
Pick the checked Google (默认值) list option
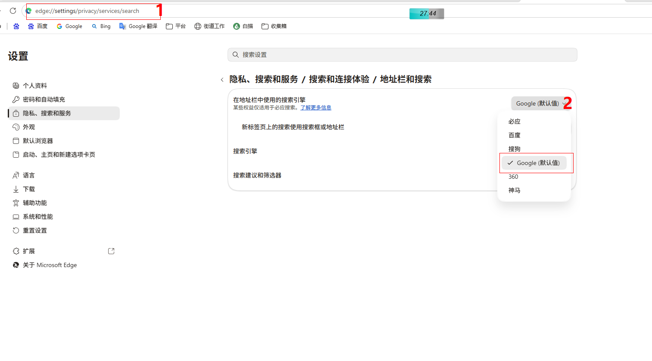point(534,163)
